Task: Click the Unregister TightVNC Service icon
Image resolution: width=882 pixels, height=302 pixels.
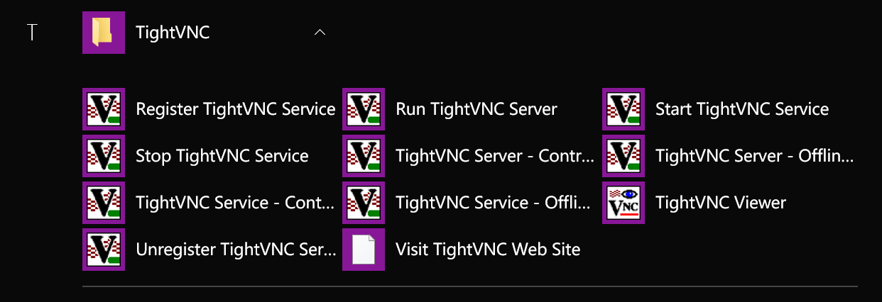Action: coord(104,250)
